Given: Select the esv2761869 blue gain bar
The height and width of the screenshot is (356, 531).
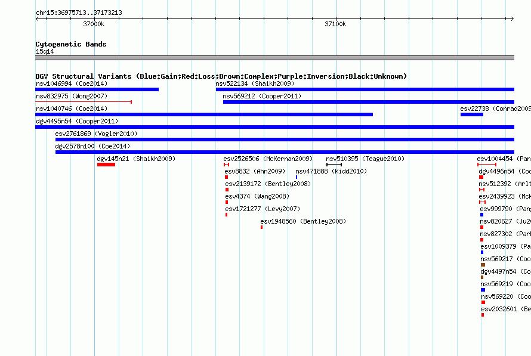Looking at the screenshot, I should pyautogui.click(x=285, y=140).
